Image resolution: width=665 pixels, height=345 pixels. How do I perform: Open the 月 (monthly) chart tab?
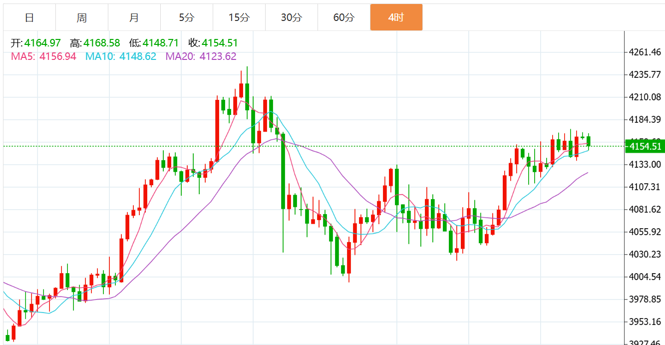click(134, 18)
